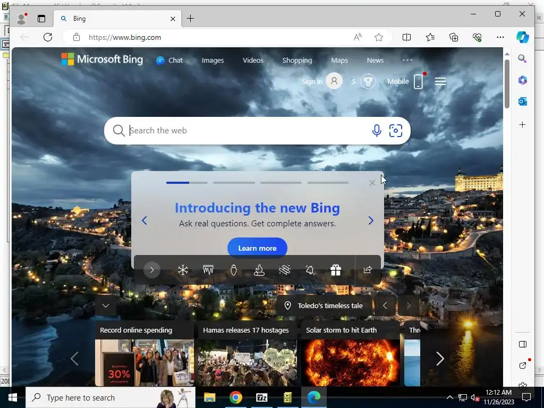Screen dimensions: 544x408
Task: Click the snowflake holiday icon
Action: (183, 270)
